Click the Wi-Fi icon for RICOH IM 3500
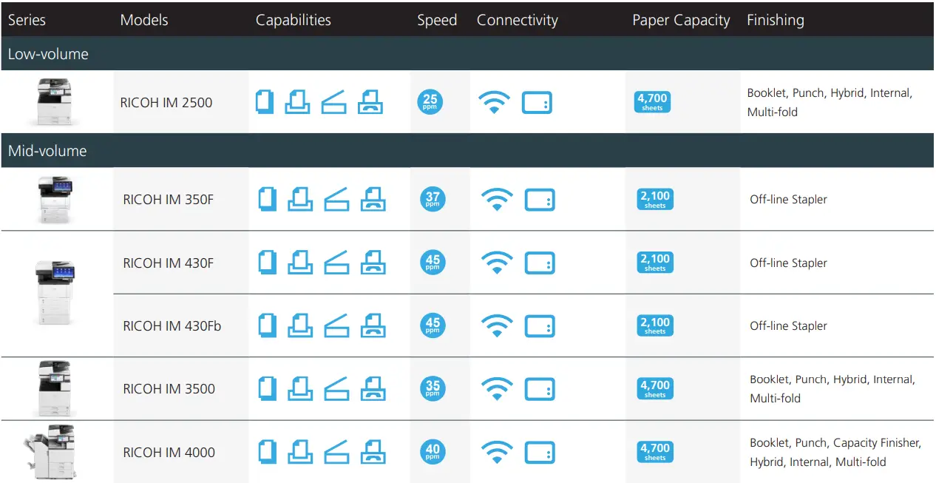Viewport: 936px width, 483px height. 497,389
